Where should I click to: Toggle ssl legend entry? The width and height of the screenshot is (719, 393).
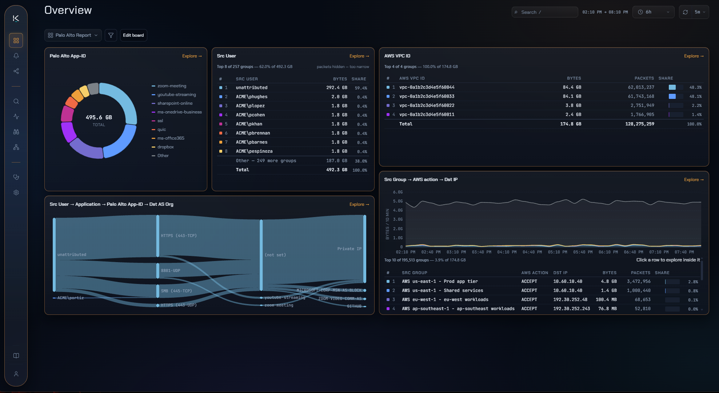[x=157, y=121]
